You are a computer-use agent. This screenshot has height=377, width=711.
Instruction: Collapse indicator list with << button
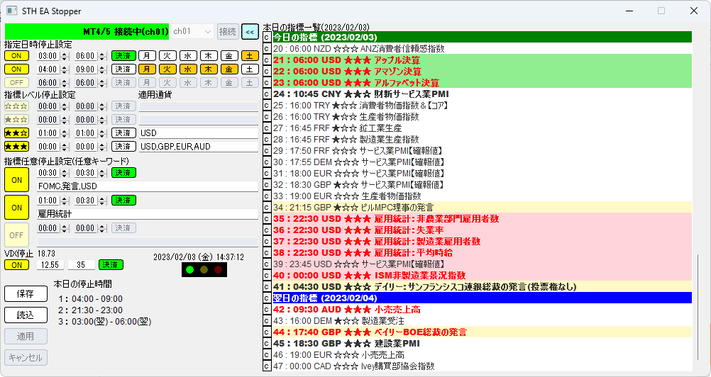tap(250, 32)
